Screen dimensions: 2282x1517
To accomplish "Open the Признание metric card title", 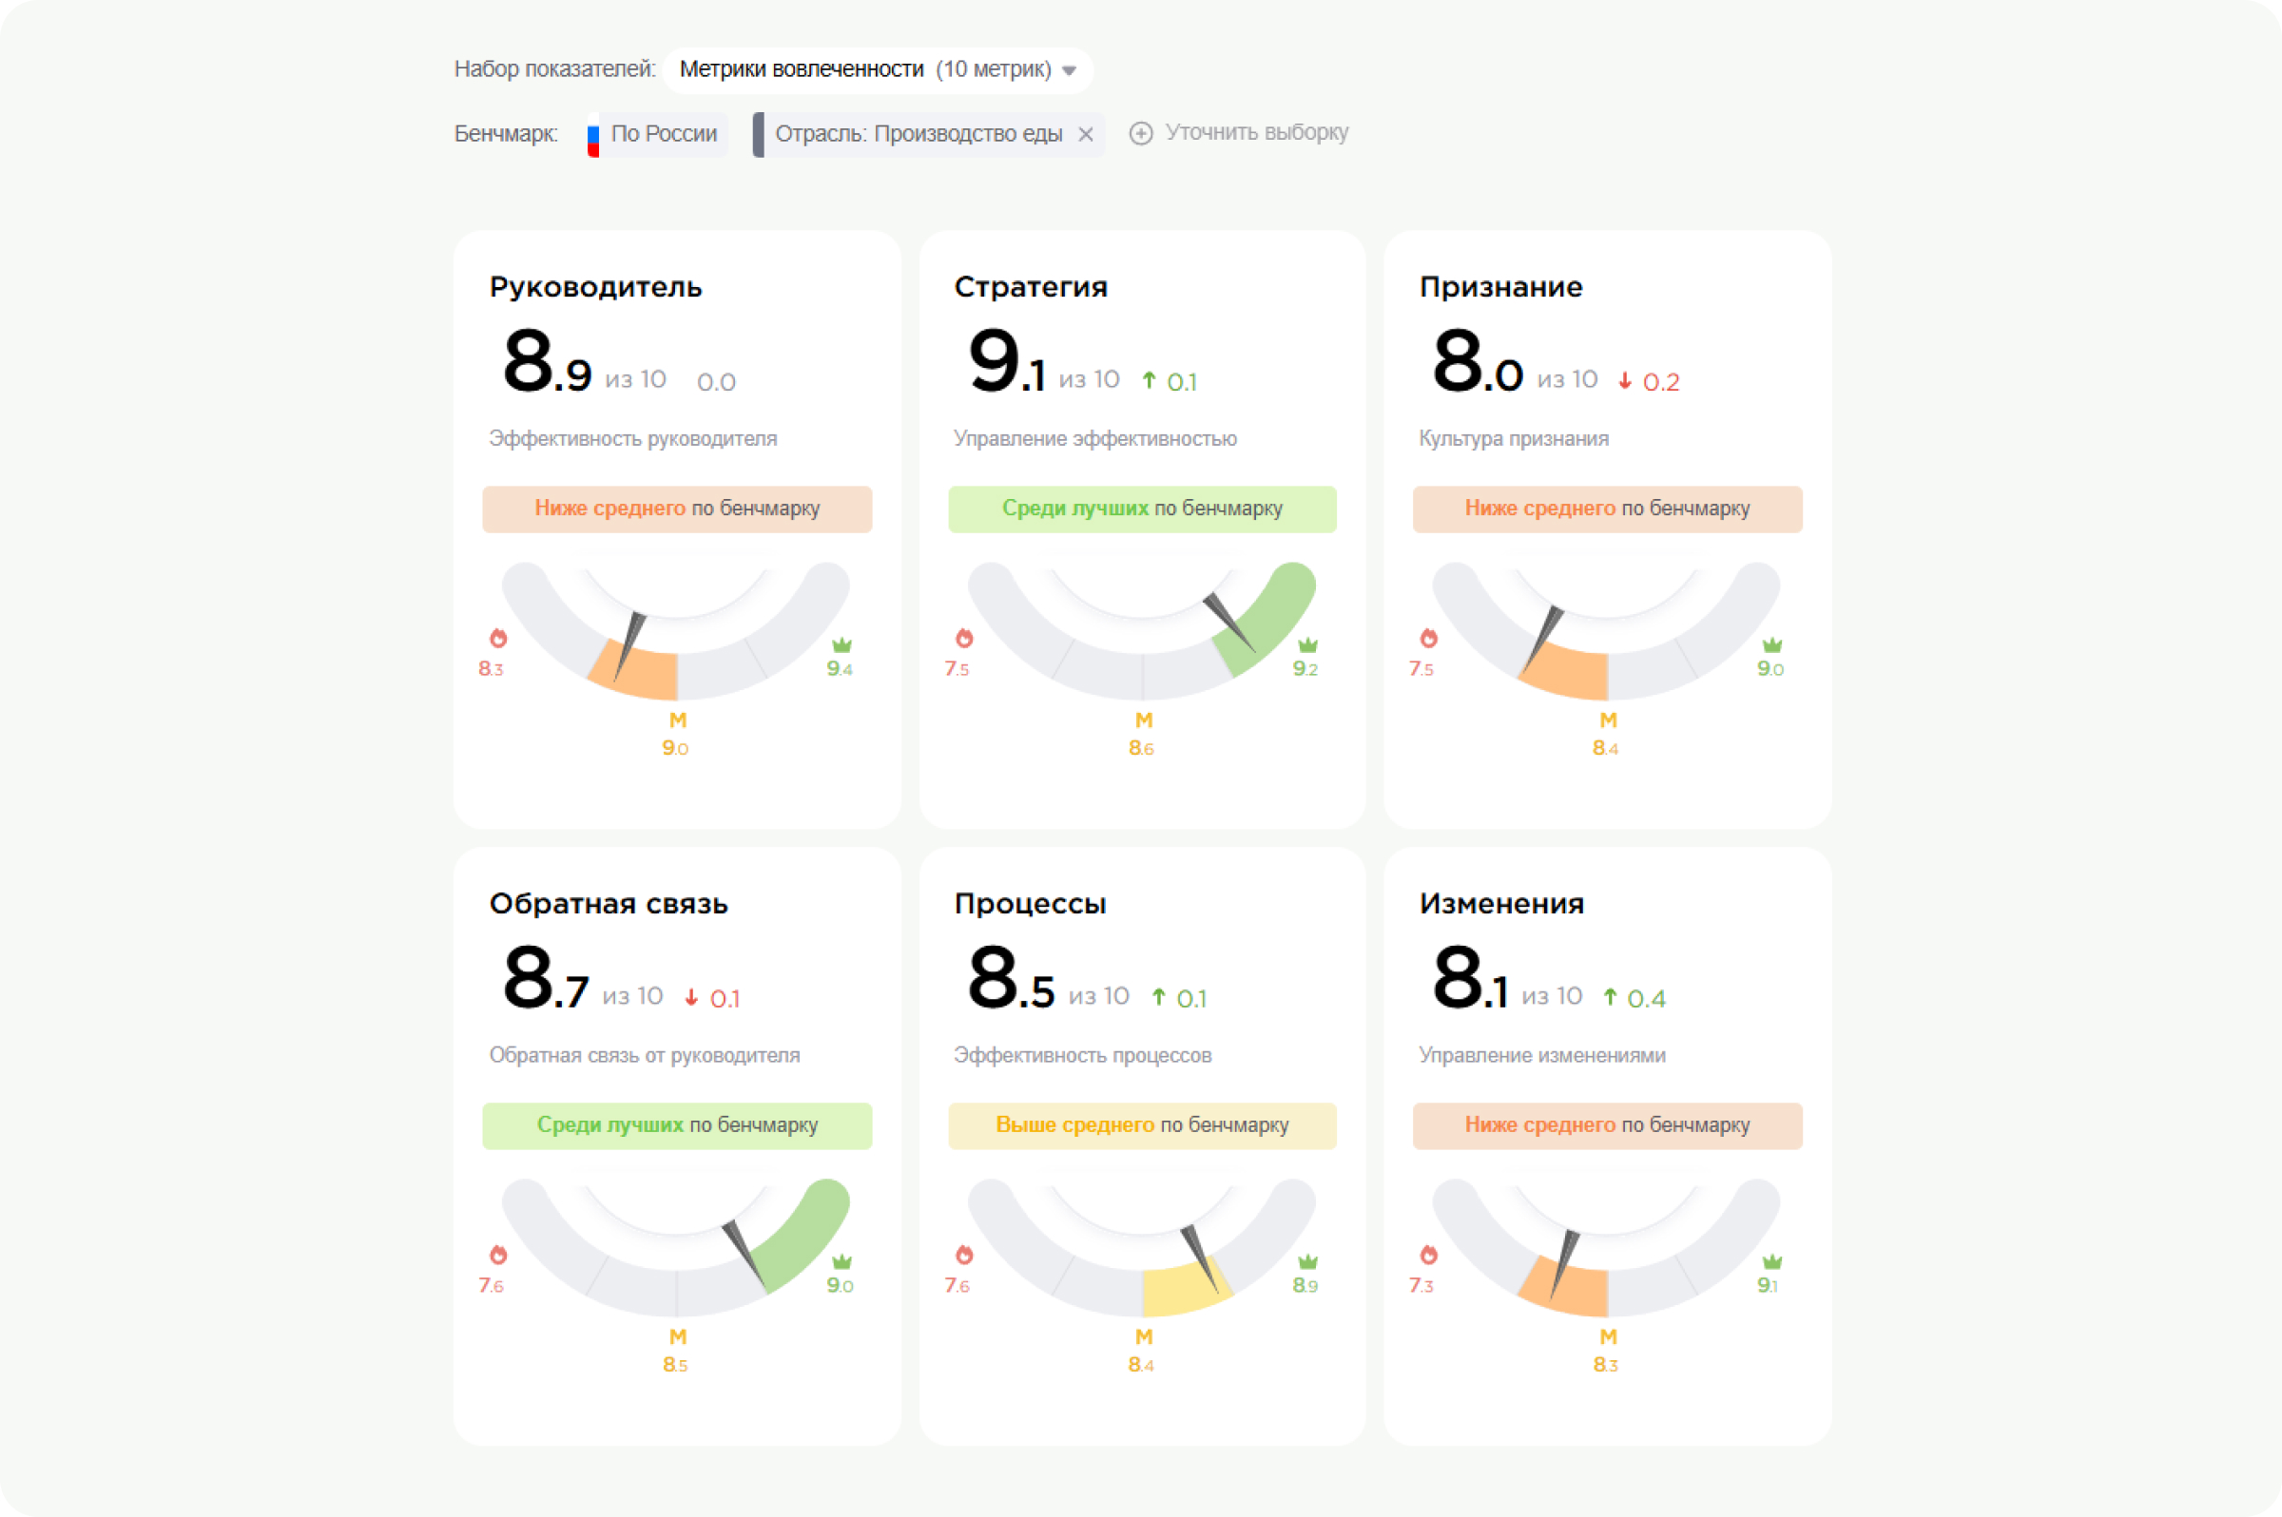I will pyautogui.click(x=1500, y=287).
